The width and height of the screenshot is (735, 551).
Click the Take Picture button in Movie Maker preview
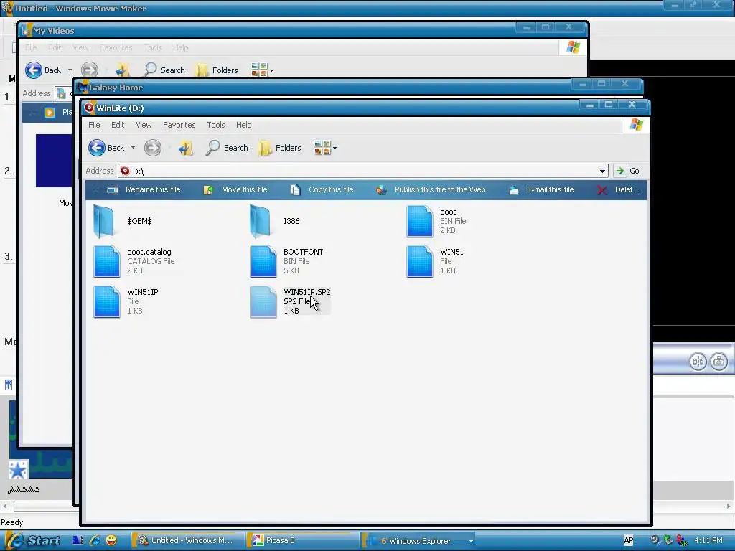[x=719, y=362]
